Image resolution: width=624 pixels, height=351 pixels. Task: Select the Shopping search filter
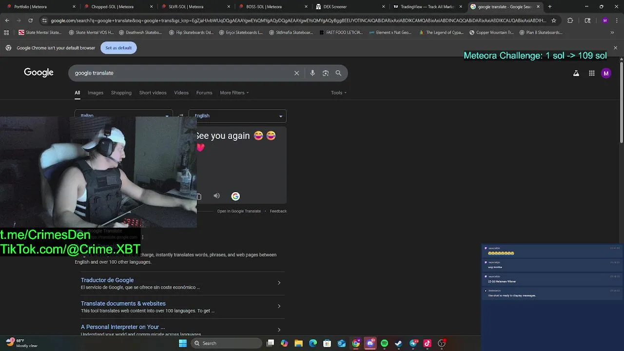[x=121, y=93]
